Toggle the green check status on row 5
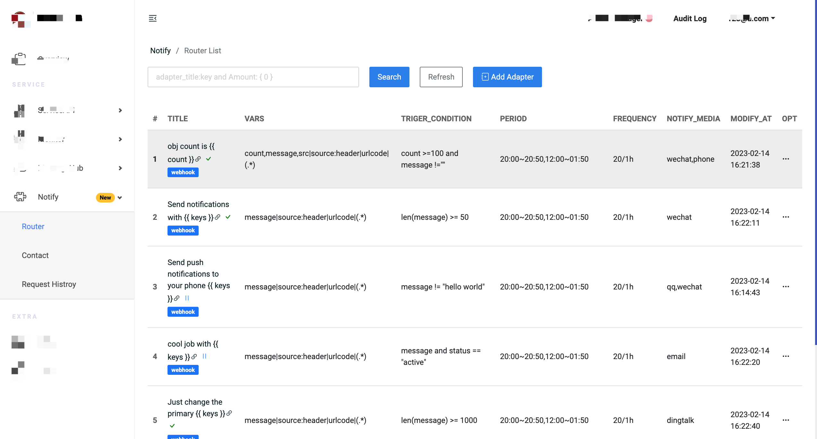 [x=172, y=426]
